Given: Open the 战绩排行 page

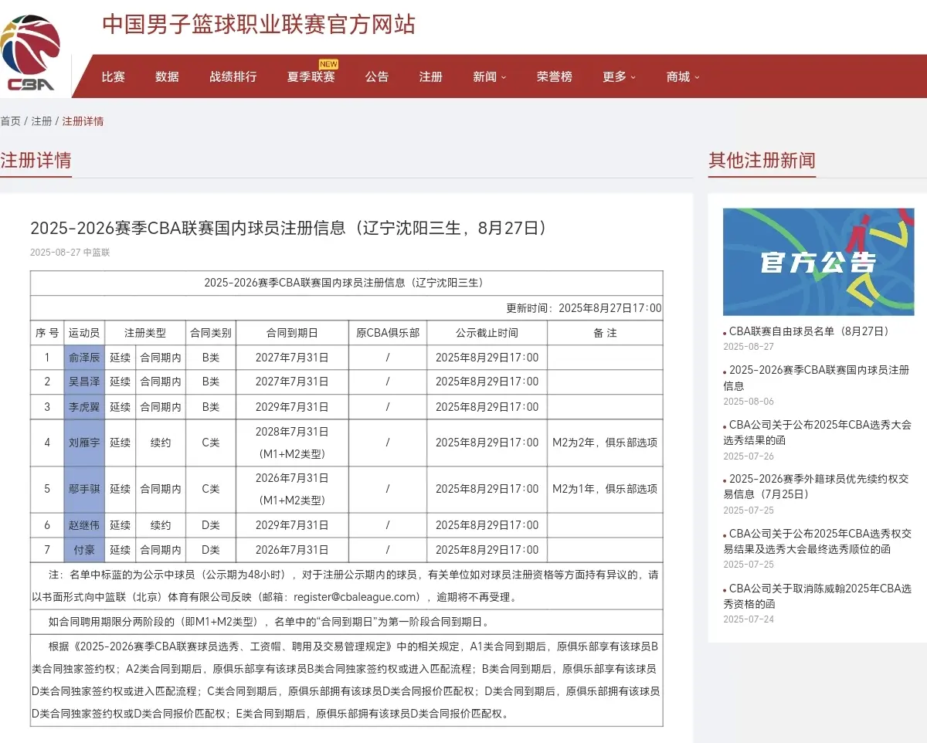Looking at the screenshot, I should (232, 76).
